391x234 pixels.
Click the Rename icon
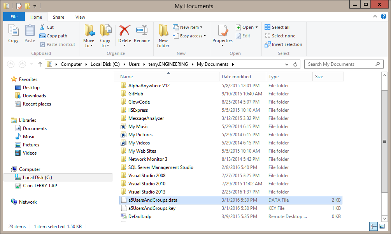pyautogui.click(x=142, y=31)
